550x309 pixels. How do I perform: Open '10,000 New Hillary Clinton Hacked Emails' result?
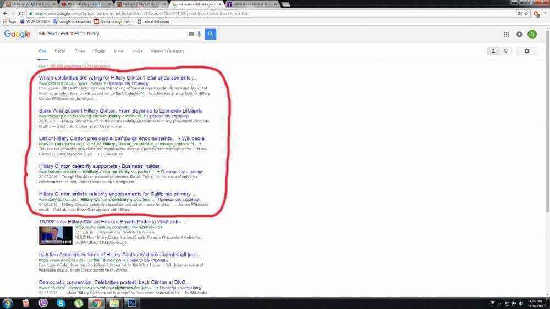[113, 222]
